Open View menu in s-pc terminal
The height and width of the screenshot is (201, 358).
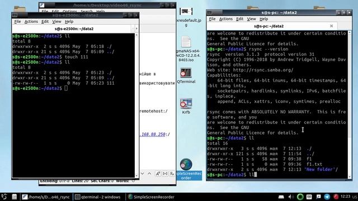tap(251, 19)
